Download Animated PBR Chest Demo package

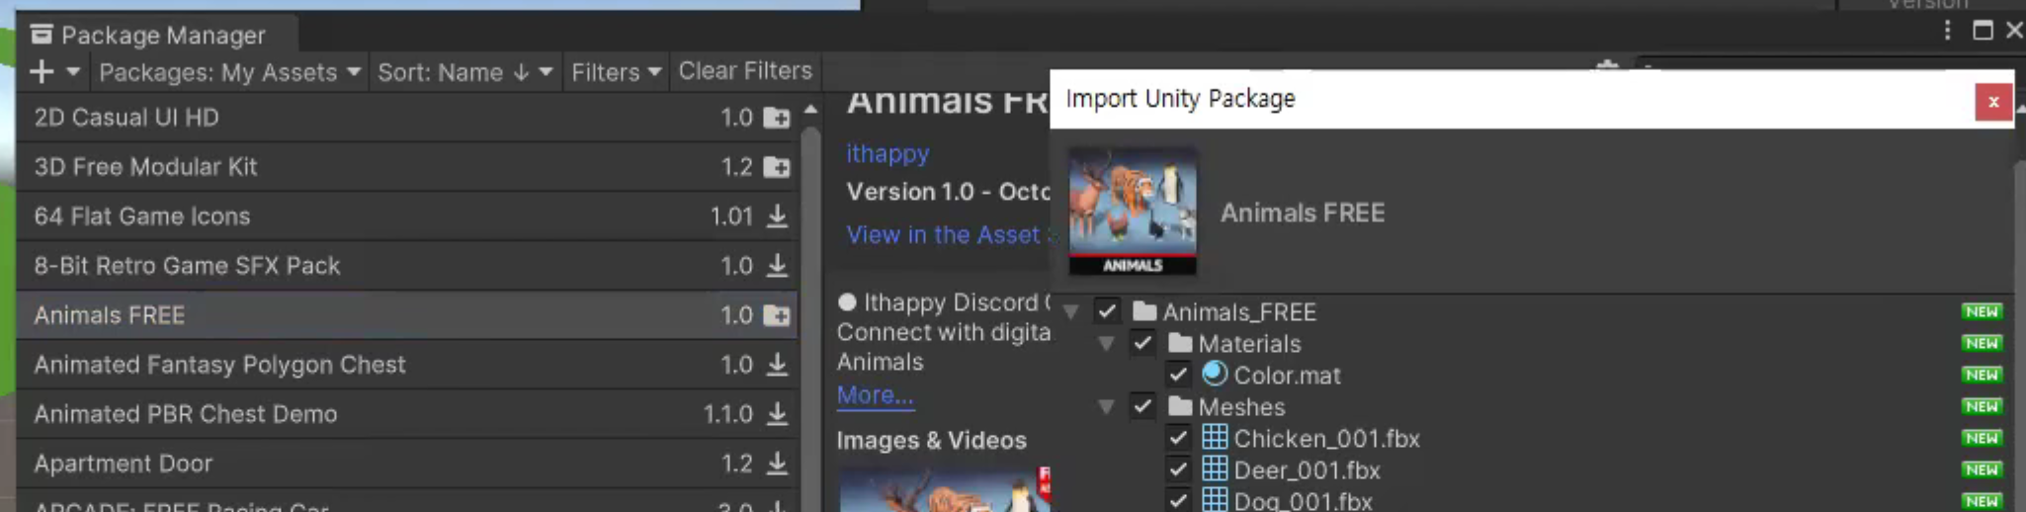778,414
